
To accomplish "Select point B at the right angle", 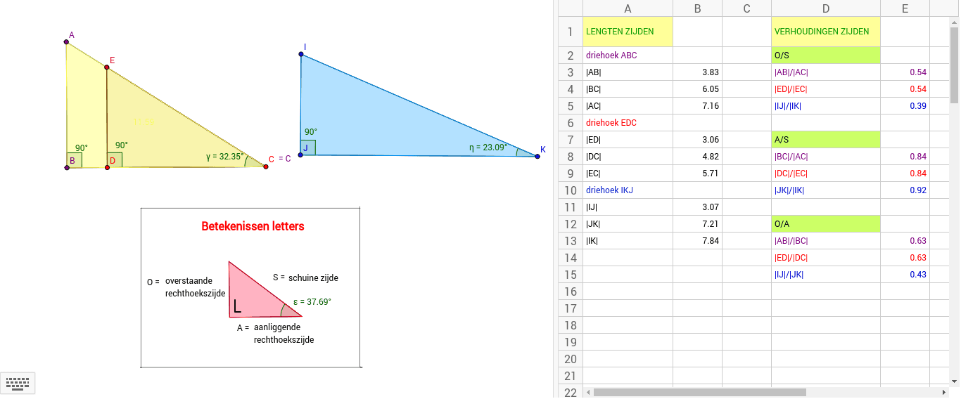I will point(67,167).
